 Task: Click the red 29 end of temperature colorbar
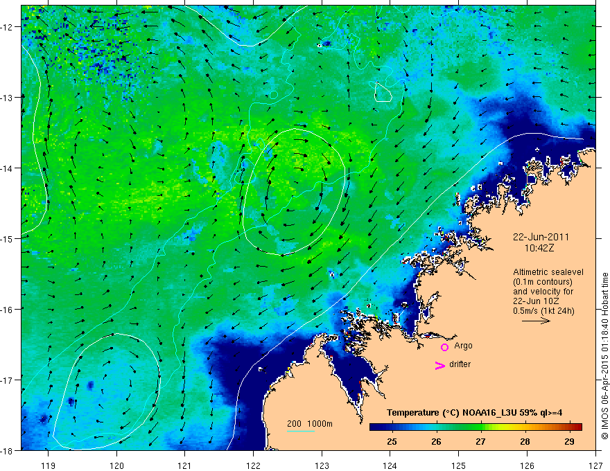[577, 427]
